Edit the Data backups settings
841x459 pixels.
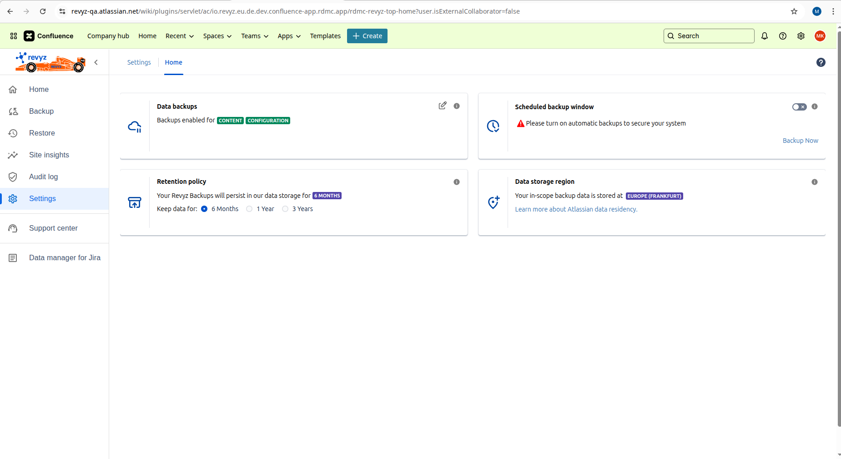[x=442, y=106]
